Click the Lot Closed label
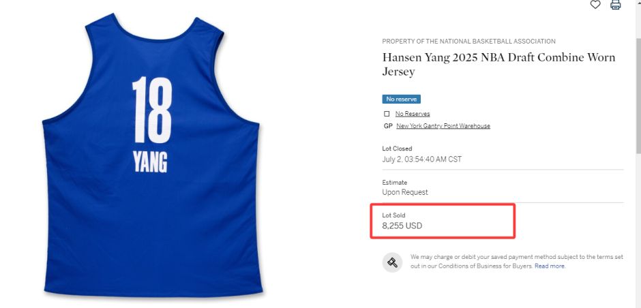Image resolution: width=641 pixels, height=308 pixels. (397, 149)
